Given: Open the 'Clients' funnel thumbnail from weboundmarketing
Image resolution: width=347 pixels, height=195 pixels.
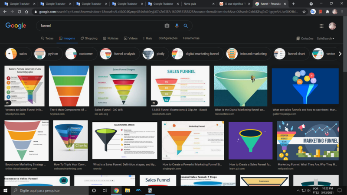Looking at the screenshot, I should (x=70, y=140).
